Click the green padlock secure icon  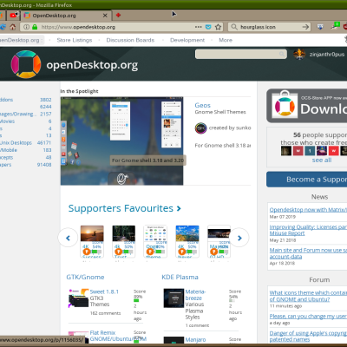tap(35, 27)
